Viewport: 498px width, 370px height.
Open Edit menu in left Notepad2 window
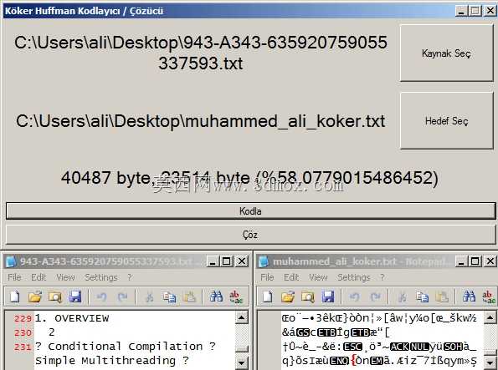pos(39,277)
